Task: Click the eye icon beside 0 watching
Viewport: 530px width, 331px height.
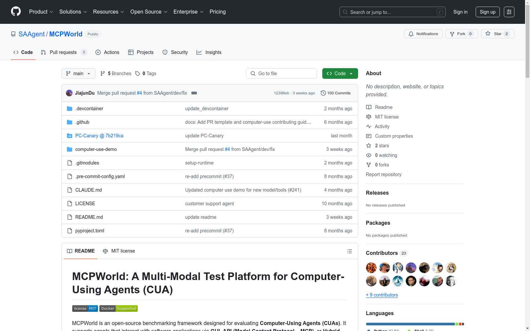Action: click(x=369, y=155)
